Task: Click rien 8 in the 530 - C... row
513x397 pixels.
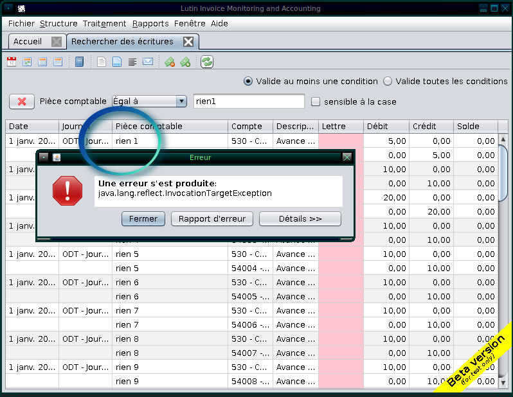Action: 170,339
